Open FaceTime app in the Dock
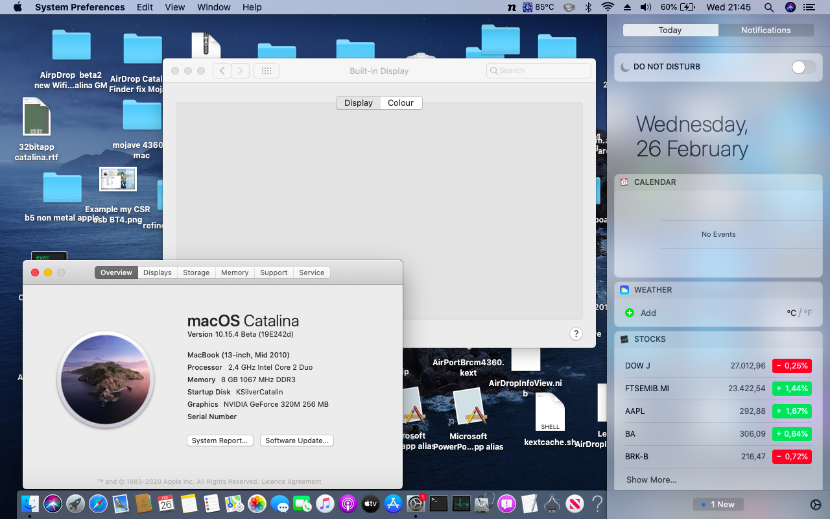 click(303, 503)
